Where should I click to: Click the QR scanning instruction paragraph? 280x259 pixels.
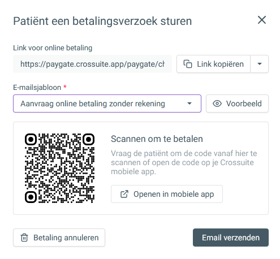point(184,162)
